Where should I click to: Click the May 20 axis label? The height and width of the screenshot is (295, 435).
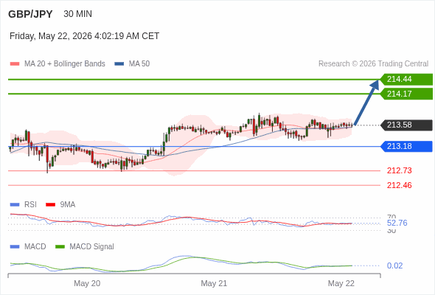click(87, 283)
